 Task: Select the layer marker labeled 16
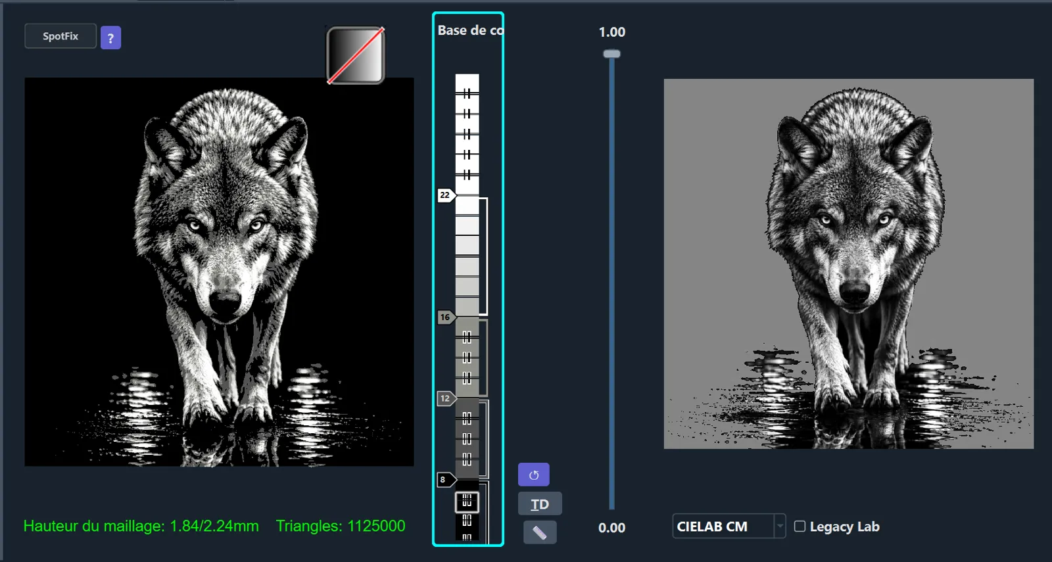click(446, 317)
